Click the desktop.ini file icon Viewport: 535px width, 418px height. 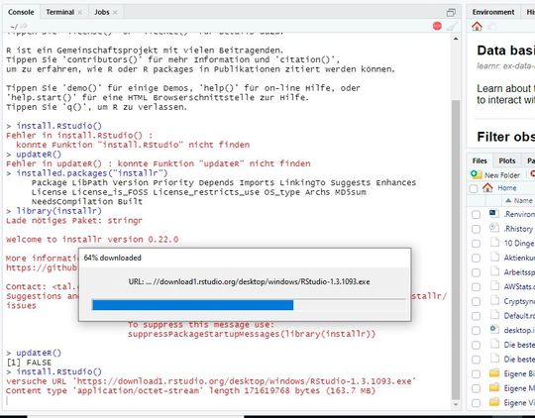tap(494, 329)
